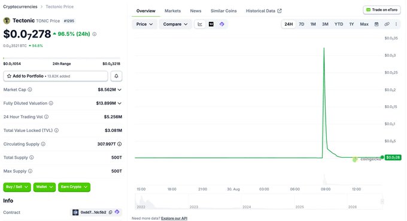Copy the contract address with copy icon
Screen dimensions: 407x221
tap(110, 212)
